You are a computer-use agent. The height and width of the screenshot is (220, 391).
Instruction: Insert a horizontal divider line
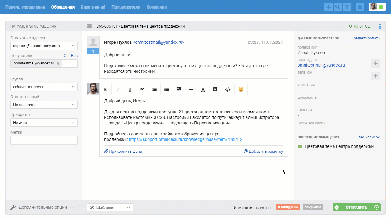click(191, 89)
